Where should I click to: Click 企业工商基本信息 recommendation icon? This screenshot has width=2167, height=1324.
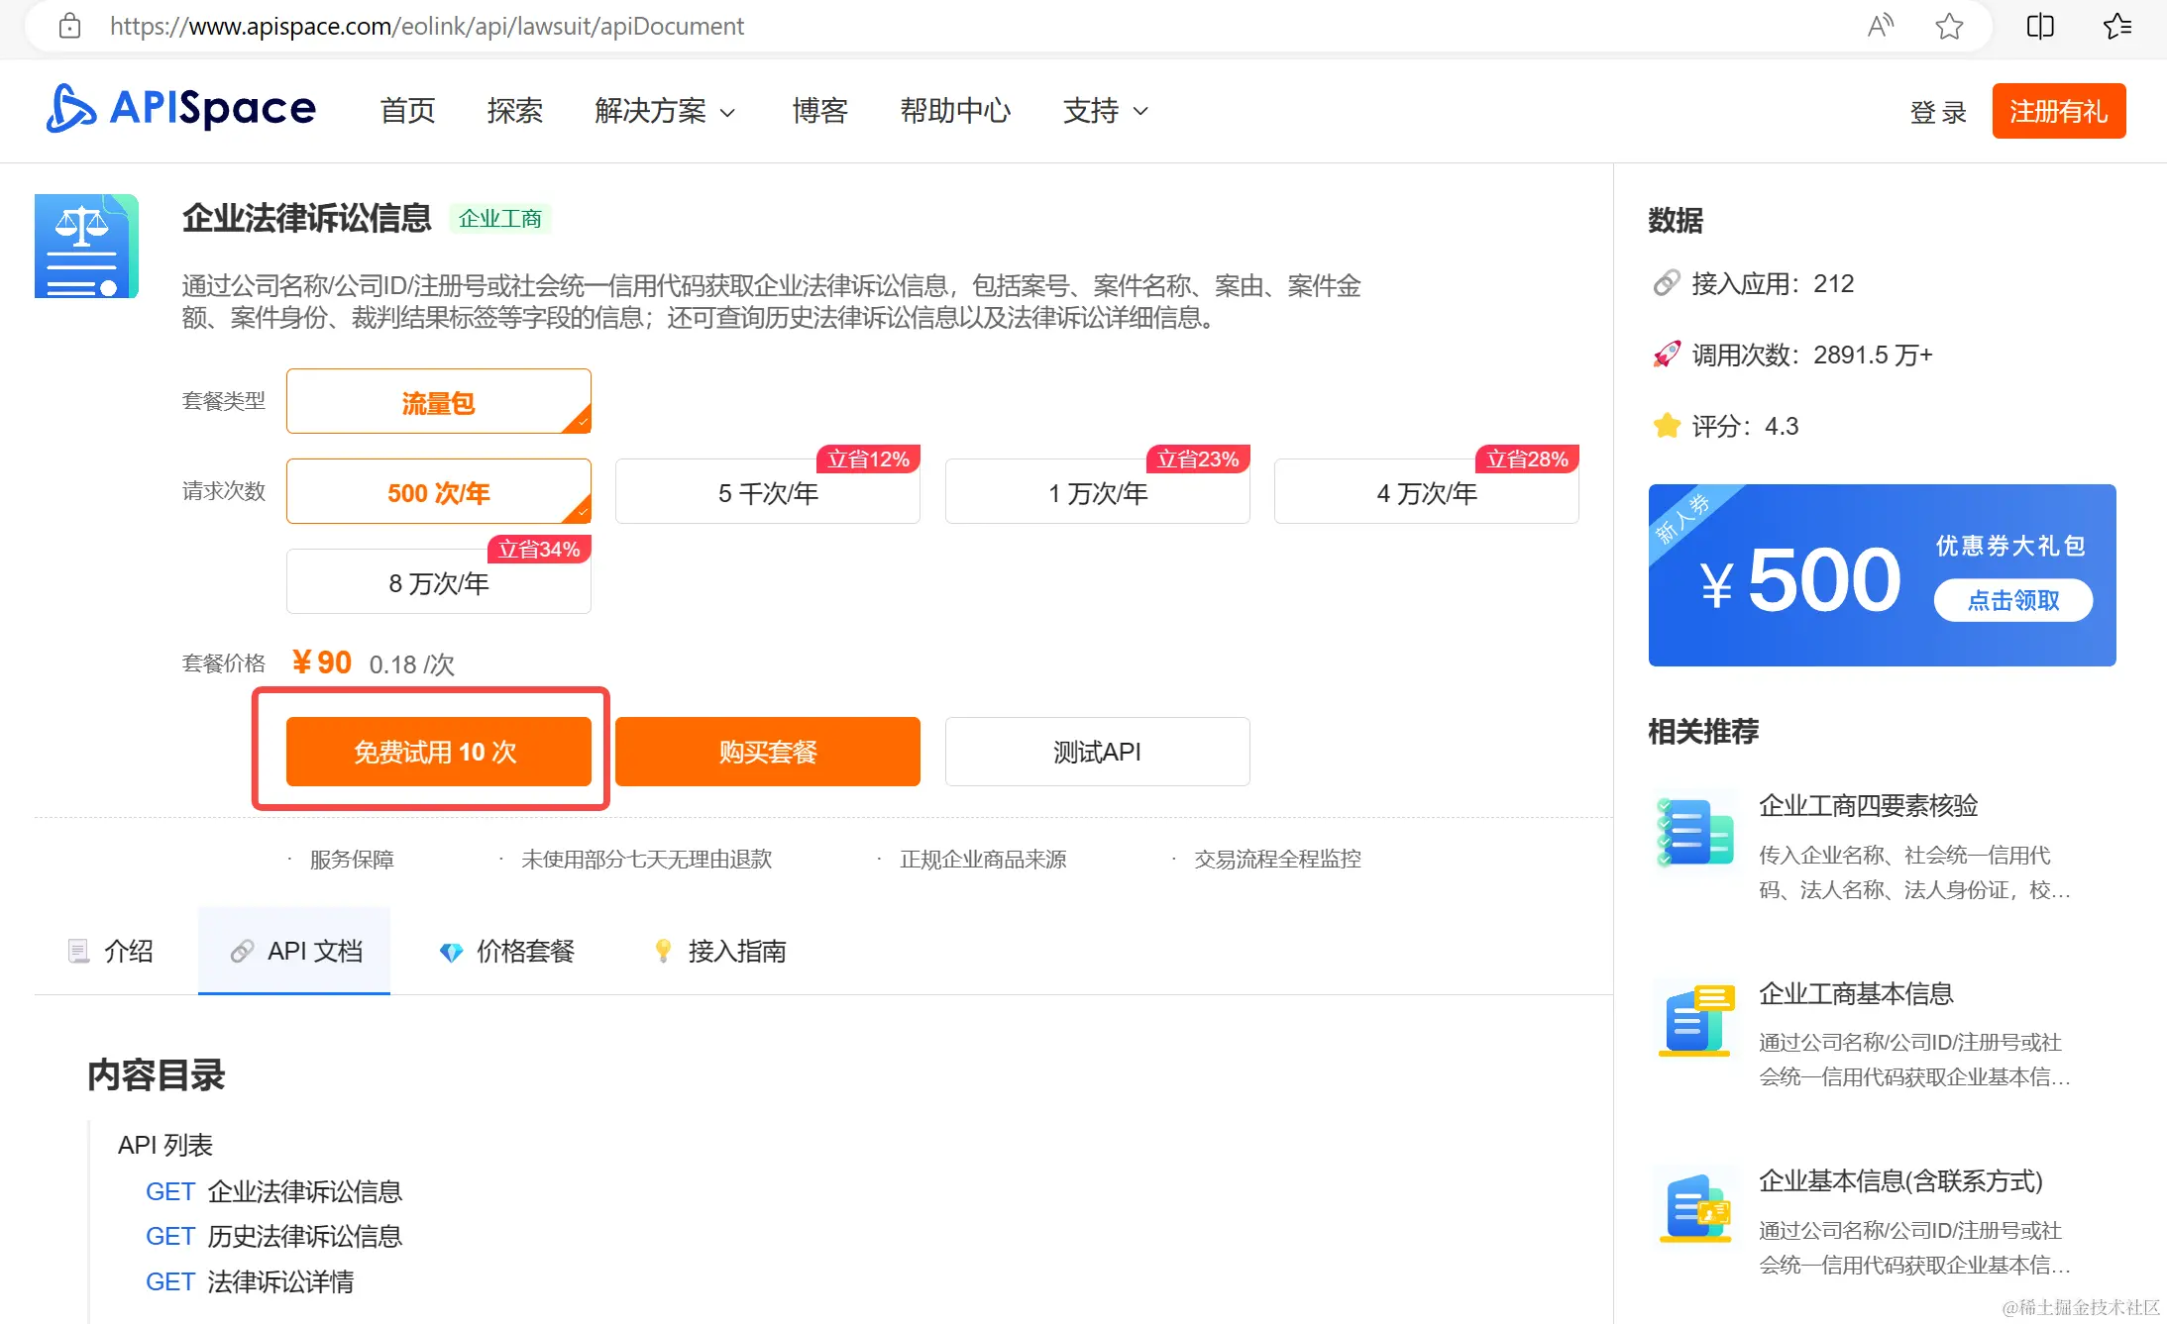1694,1020
